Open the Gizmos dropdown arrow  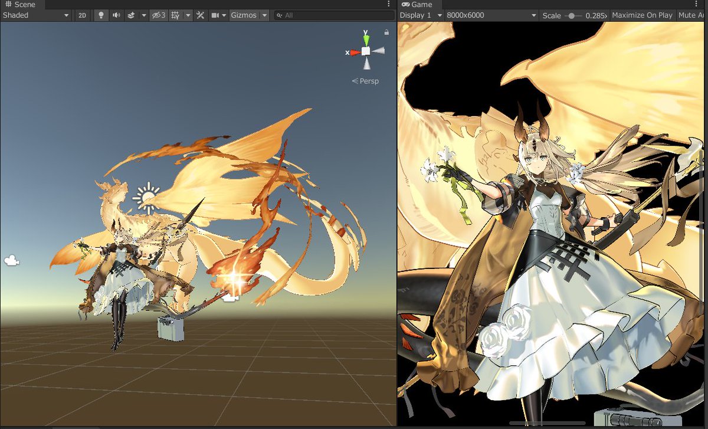click(264, 15)
